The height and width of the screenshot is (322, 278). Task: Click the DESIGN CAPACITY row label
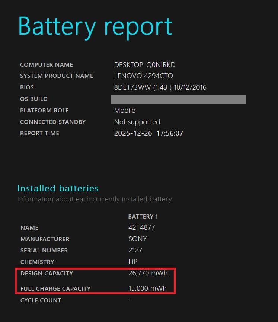click(x=47, y=274)
